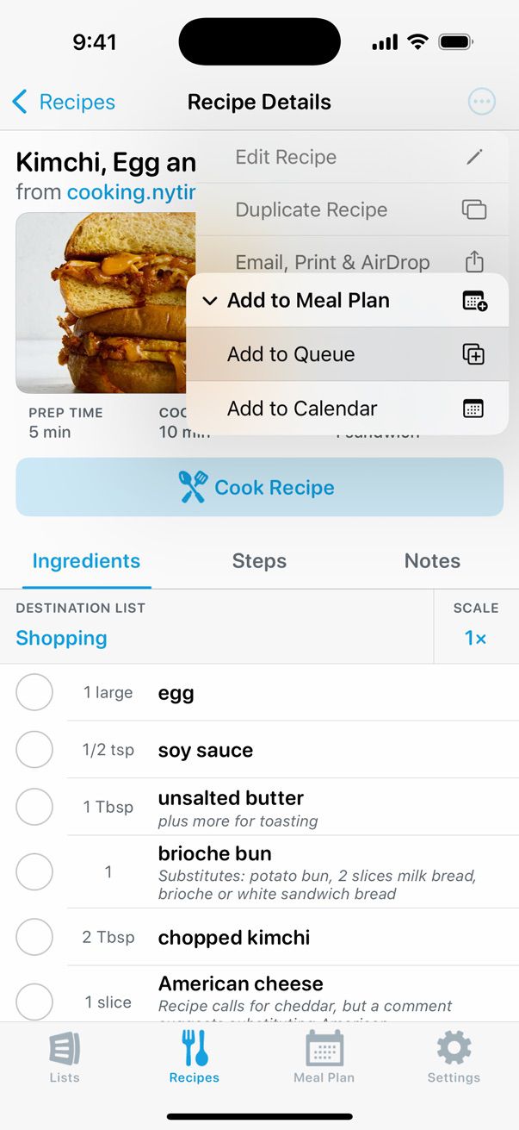Tap the share icon next to Email, Print & AirDrop

(474, 261)
